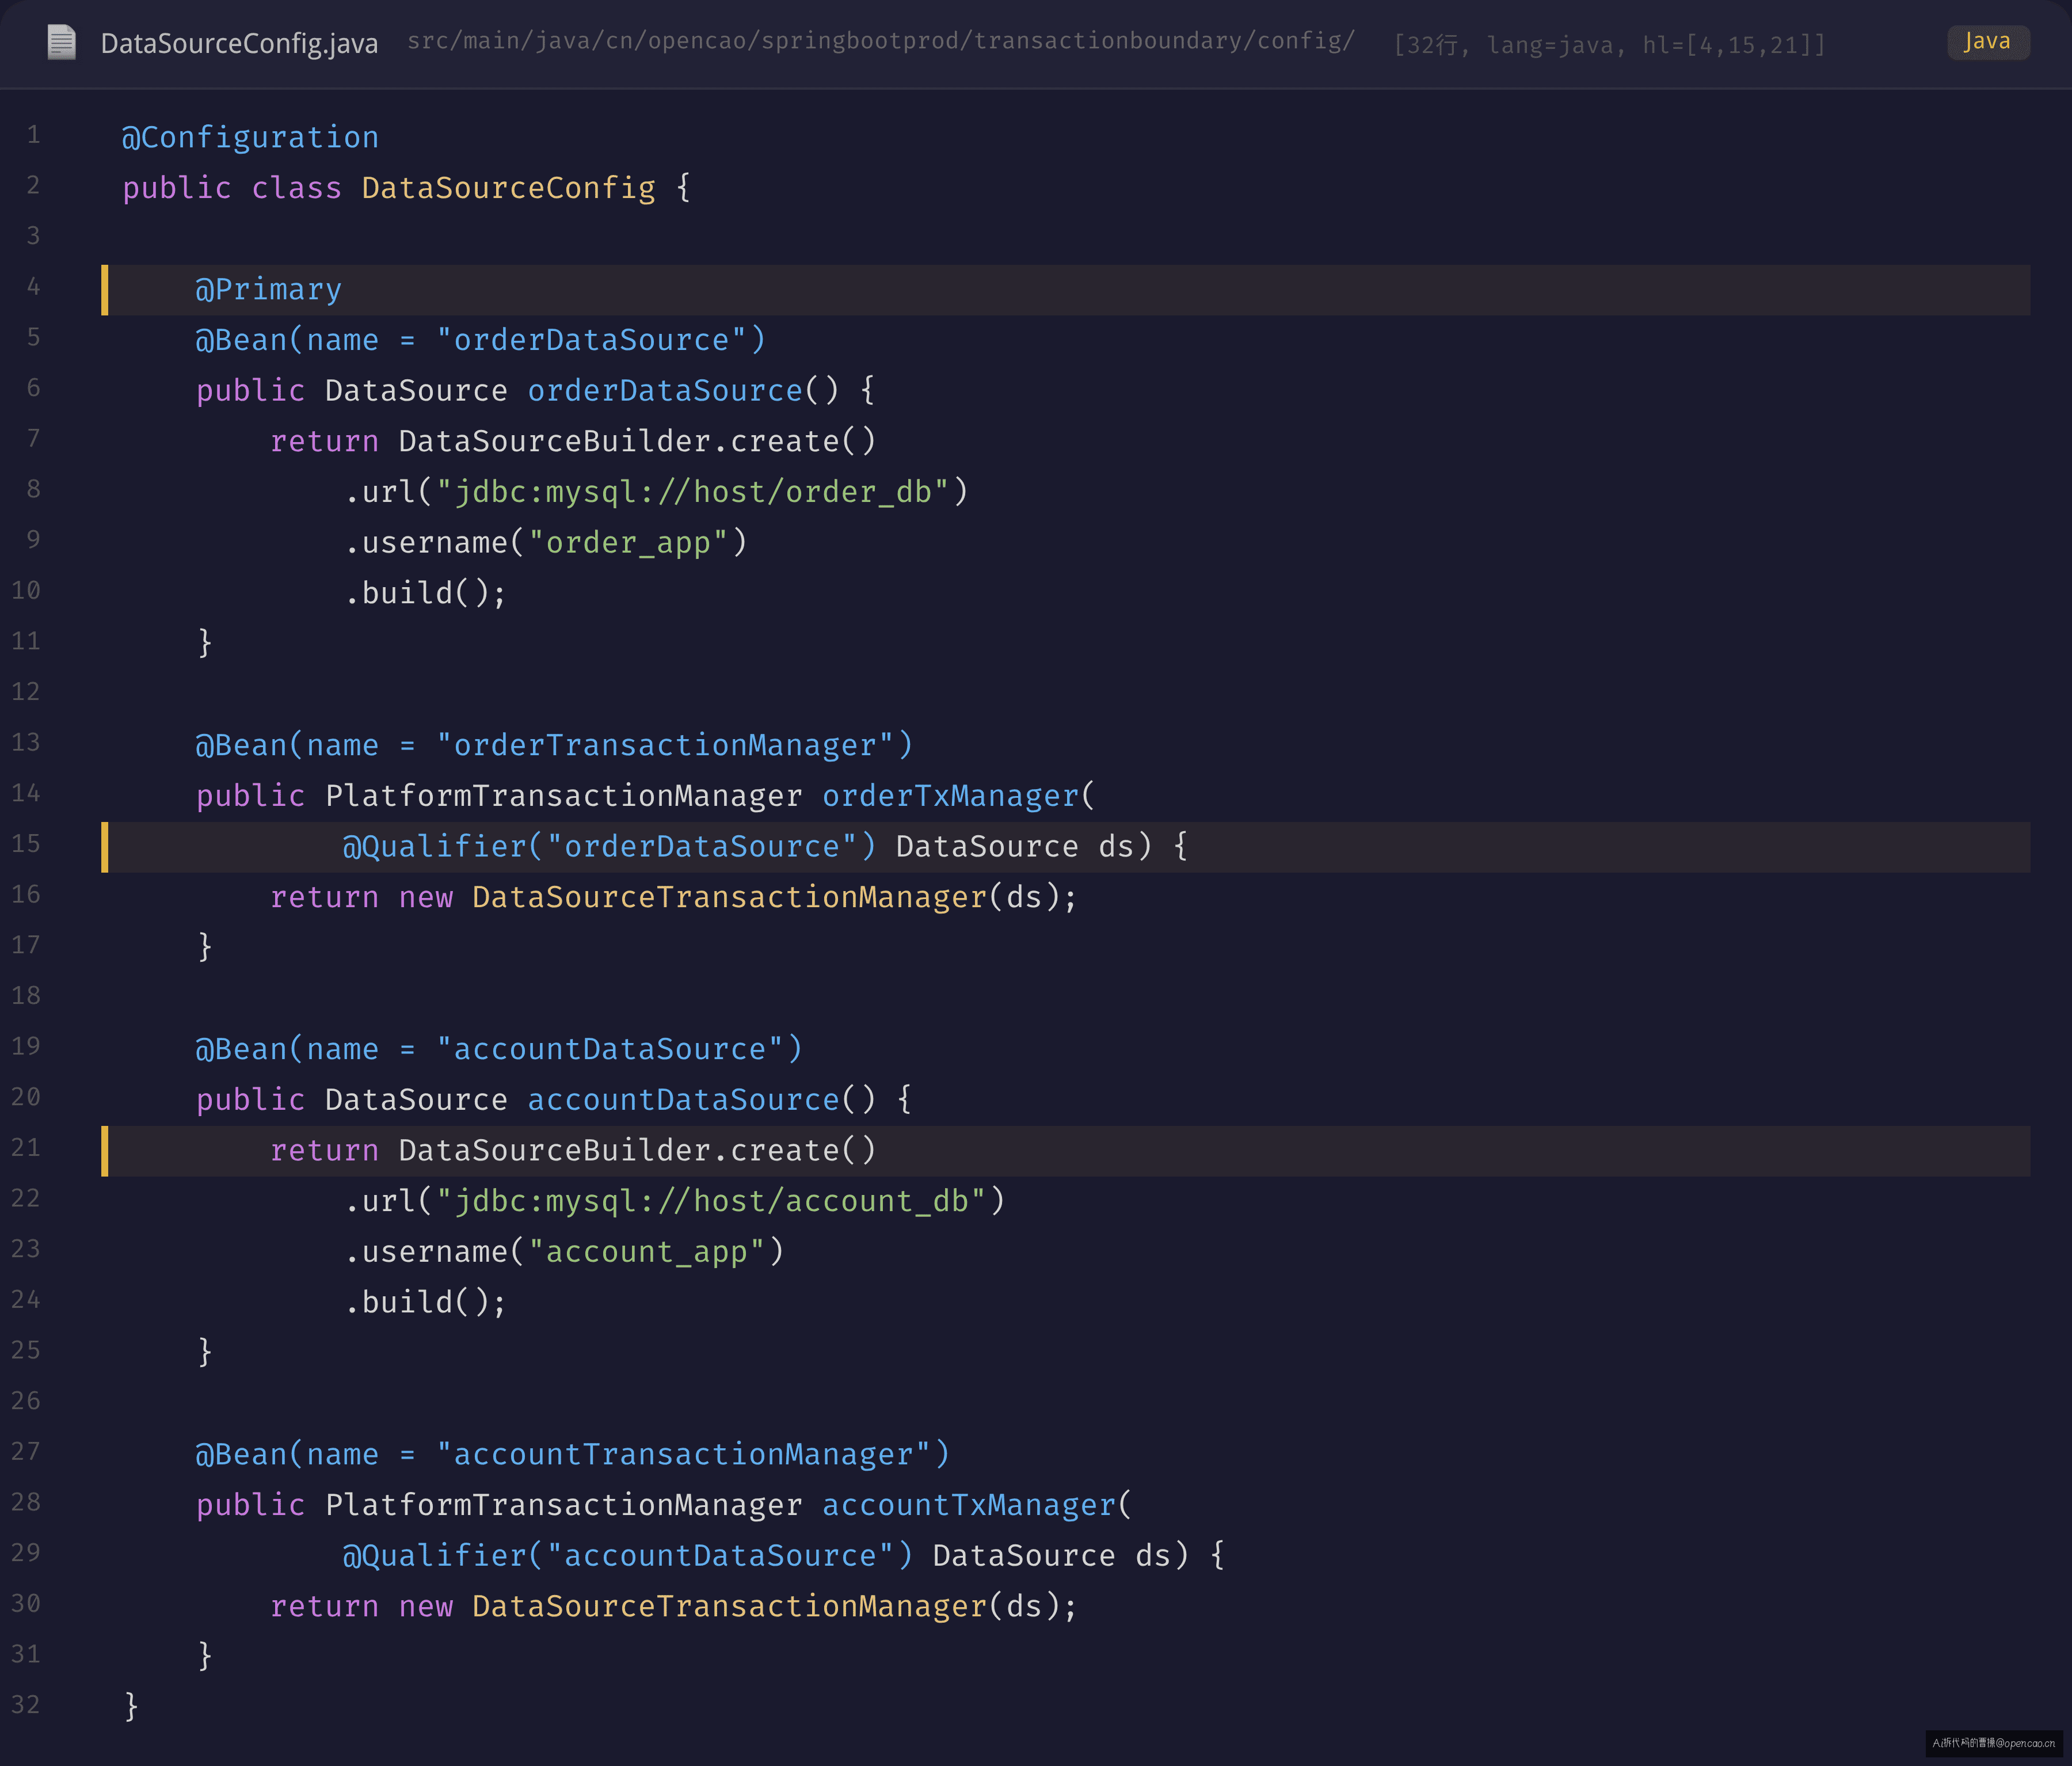Click @Qualifier("orderDataSource") on line 15
This screenshot has width=2072, height=1766.
609,847
